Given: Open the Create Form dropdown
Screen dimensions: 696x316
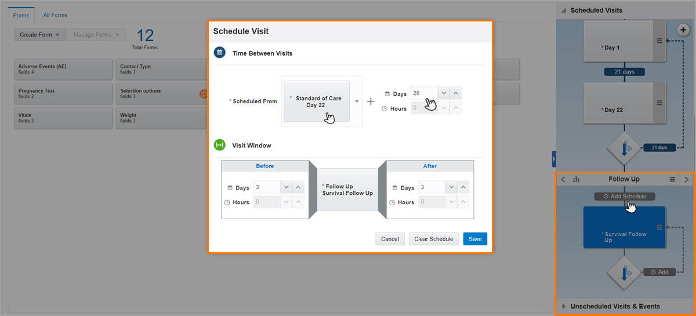Looking at the screenshot, I should pos(40,35).
